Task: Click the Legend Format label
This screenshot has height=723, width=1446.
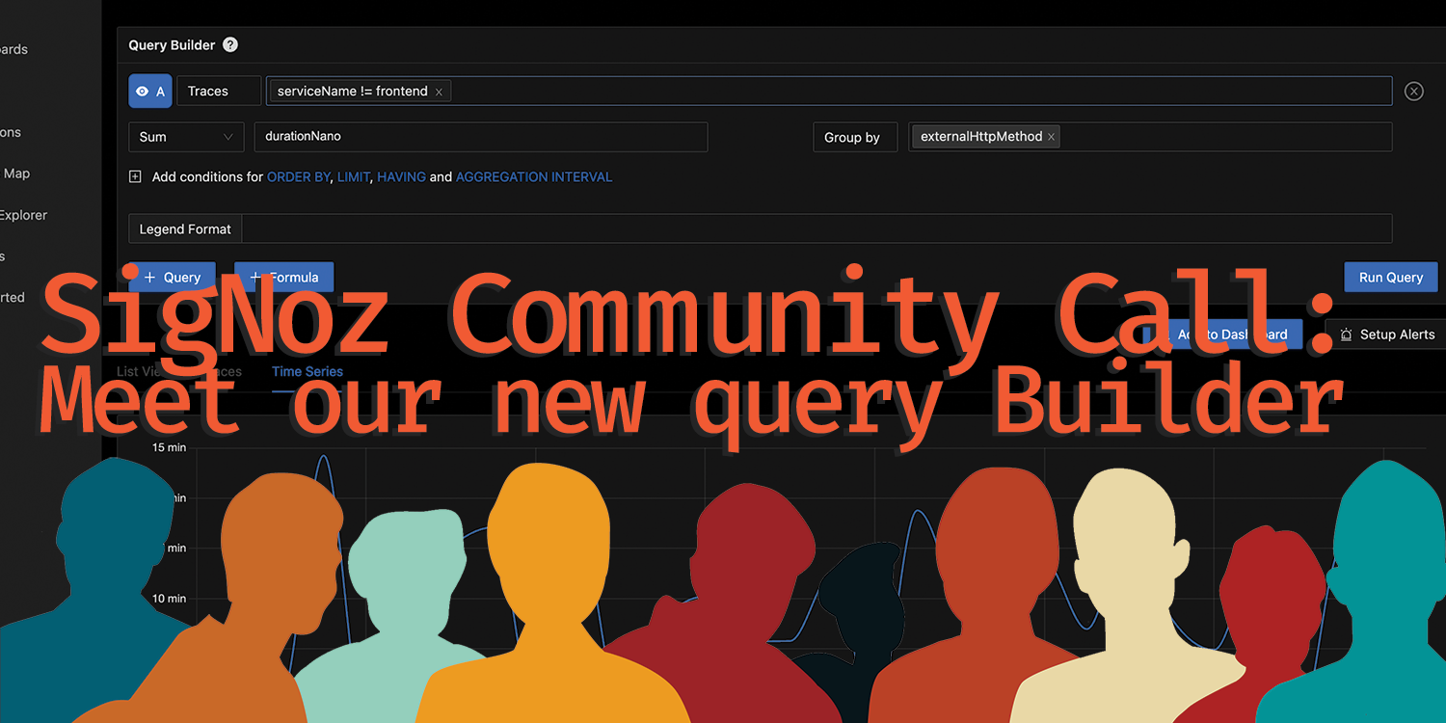Action: (185, 228)
